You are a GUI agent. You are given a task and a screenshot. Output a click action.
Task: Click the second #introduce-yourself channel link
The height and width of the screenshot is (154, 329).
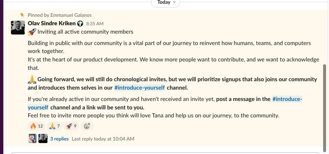click(x=165, y=103)
